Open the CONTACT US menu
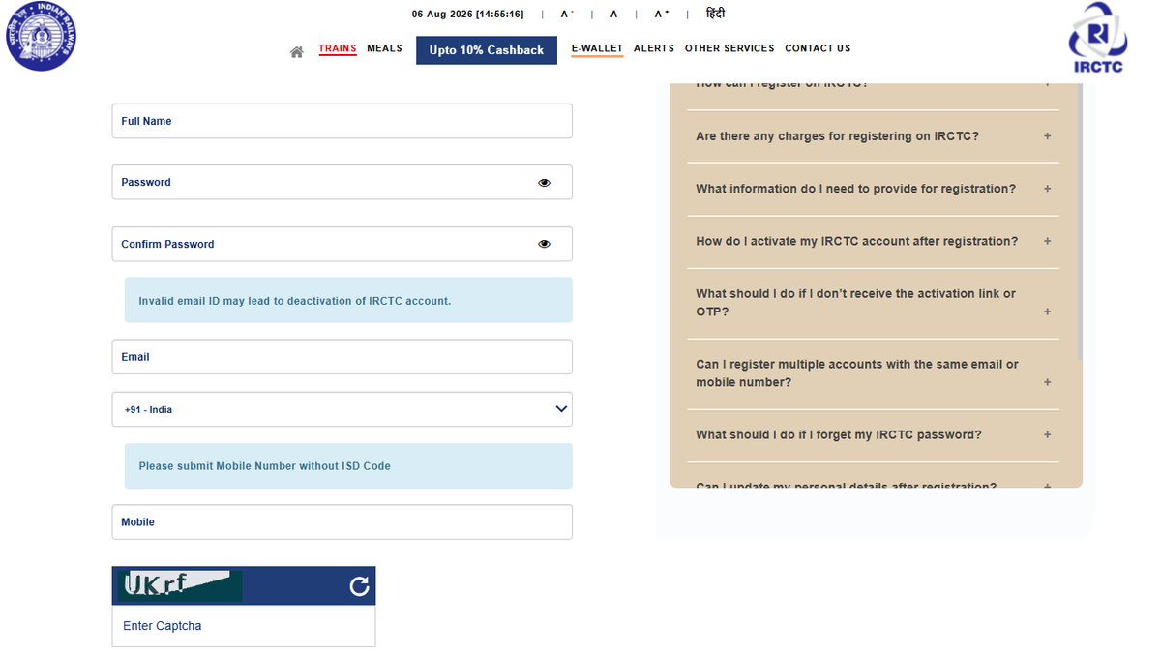The image size is (1161, 654). (x=818, y=48)
